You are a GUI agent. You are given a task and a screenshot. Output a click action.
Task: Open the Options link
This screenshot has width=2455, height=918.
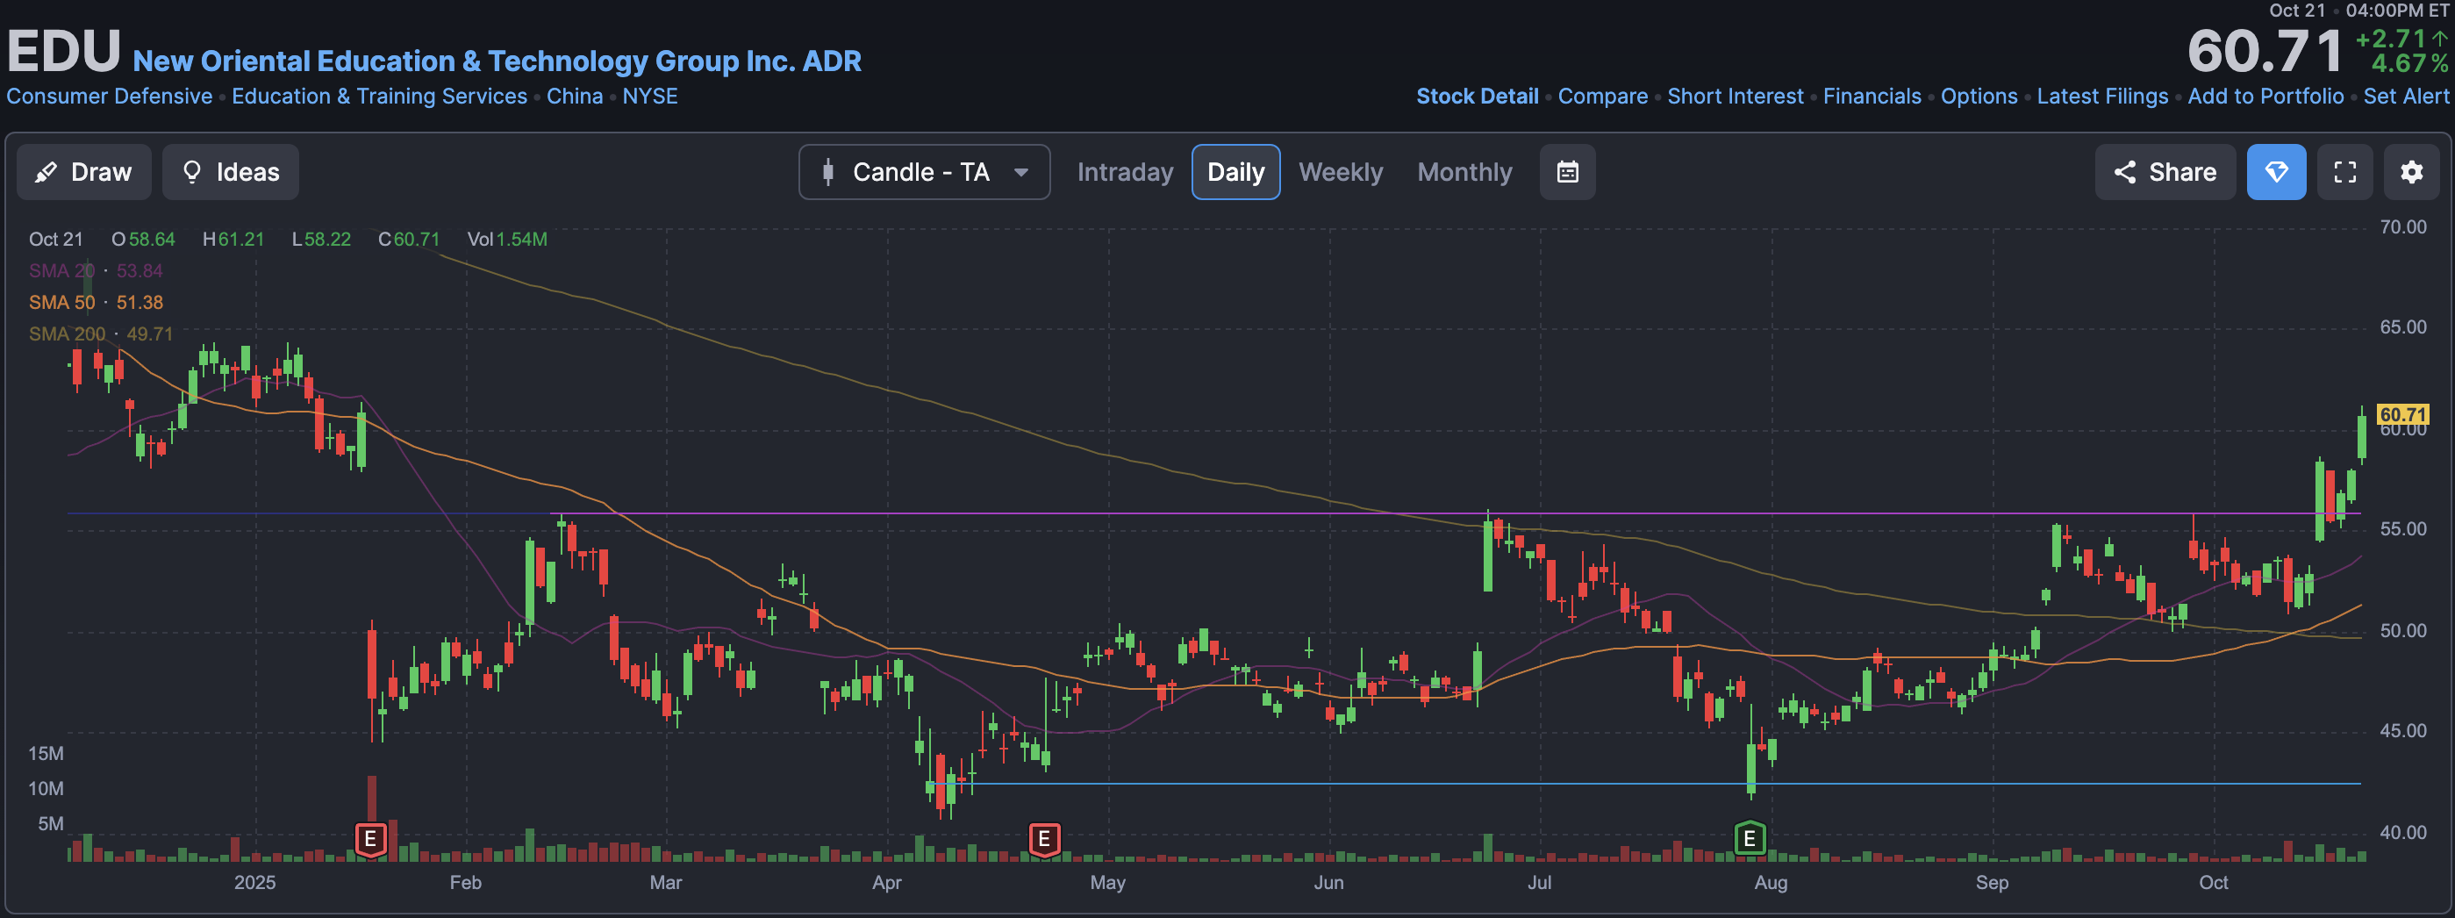(x=1979, y=97)
